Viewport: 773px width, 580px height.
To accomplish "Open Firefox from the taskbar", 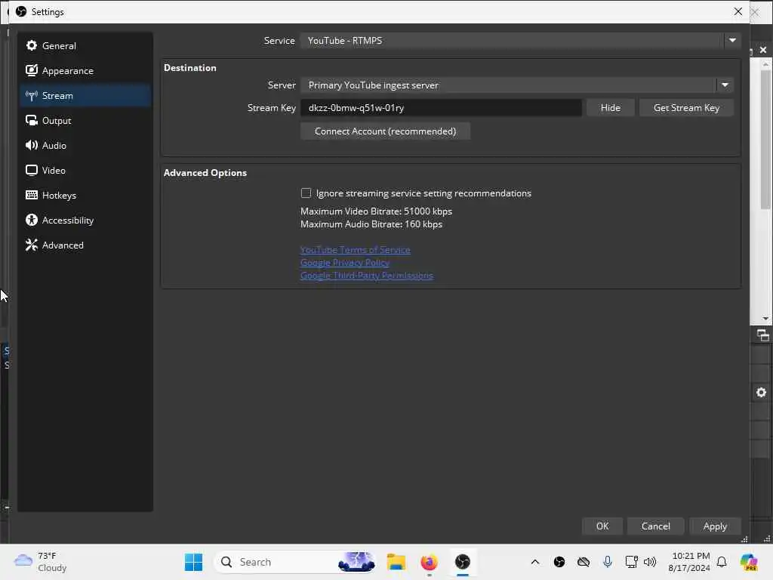I will 429,562.
